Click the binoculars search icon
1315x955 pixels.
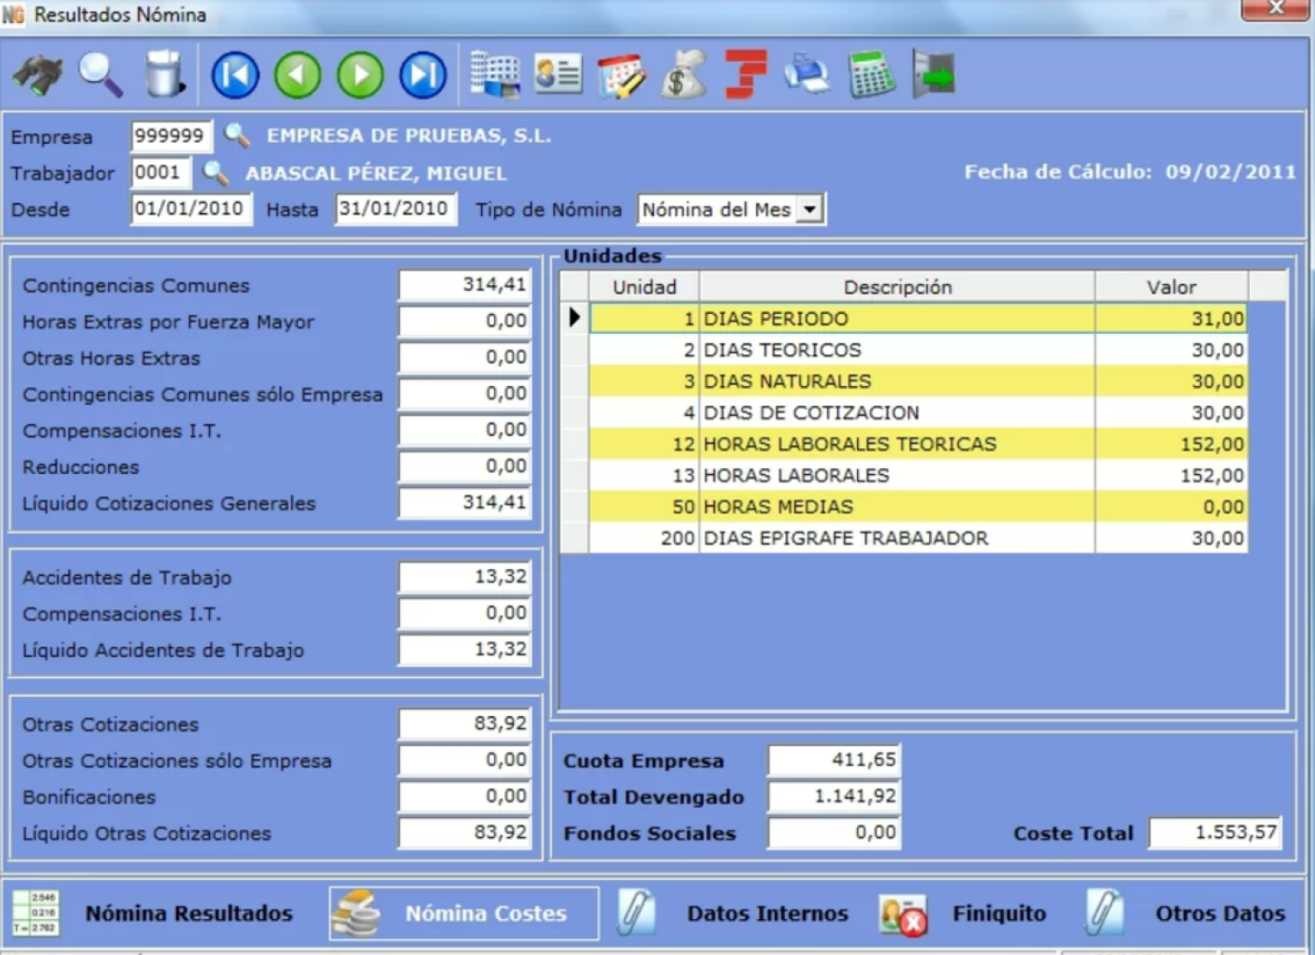(x=38, y=75)
